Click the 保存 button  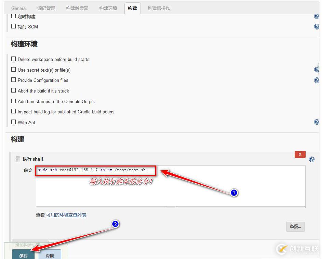tap(23, 255)
